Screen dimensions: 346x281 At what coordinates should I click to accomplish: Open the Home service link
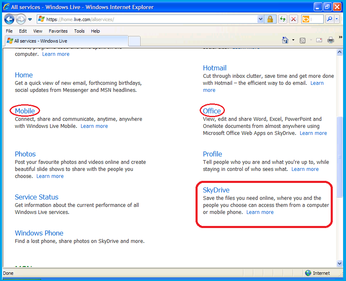(x=24, y=75)
